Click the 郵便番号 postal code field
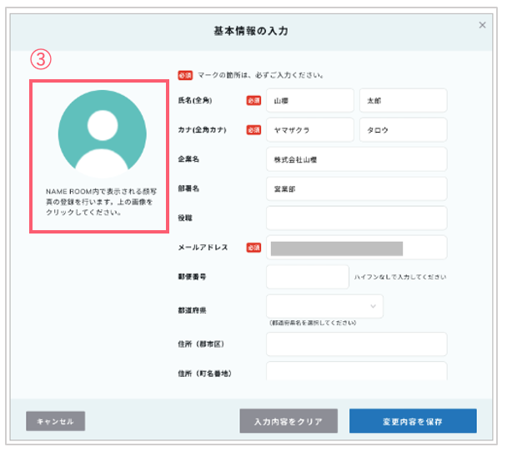 (308, 277)
